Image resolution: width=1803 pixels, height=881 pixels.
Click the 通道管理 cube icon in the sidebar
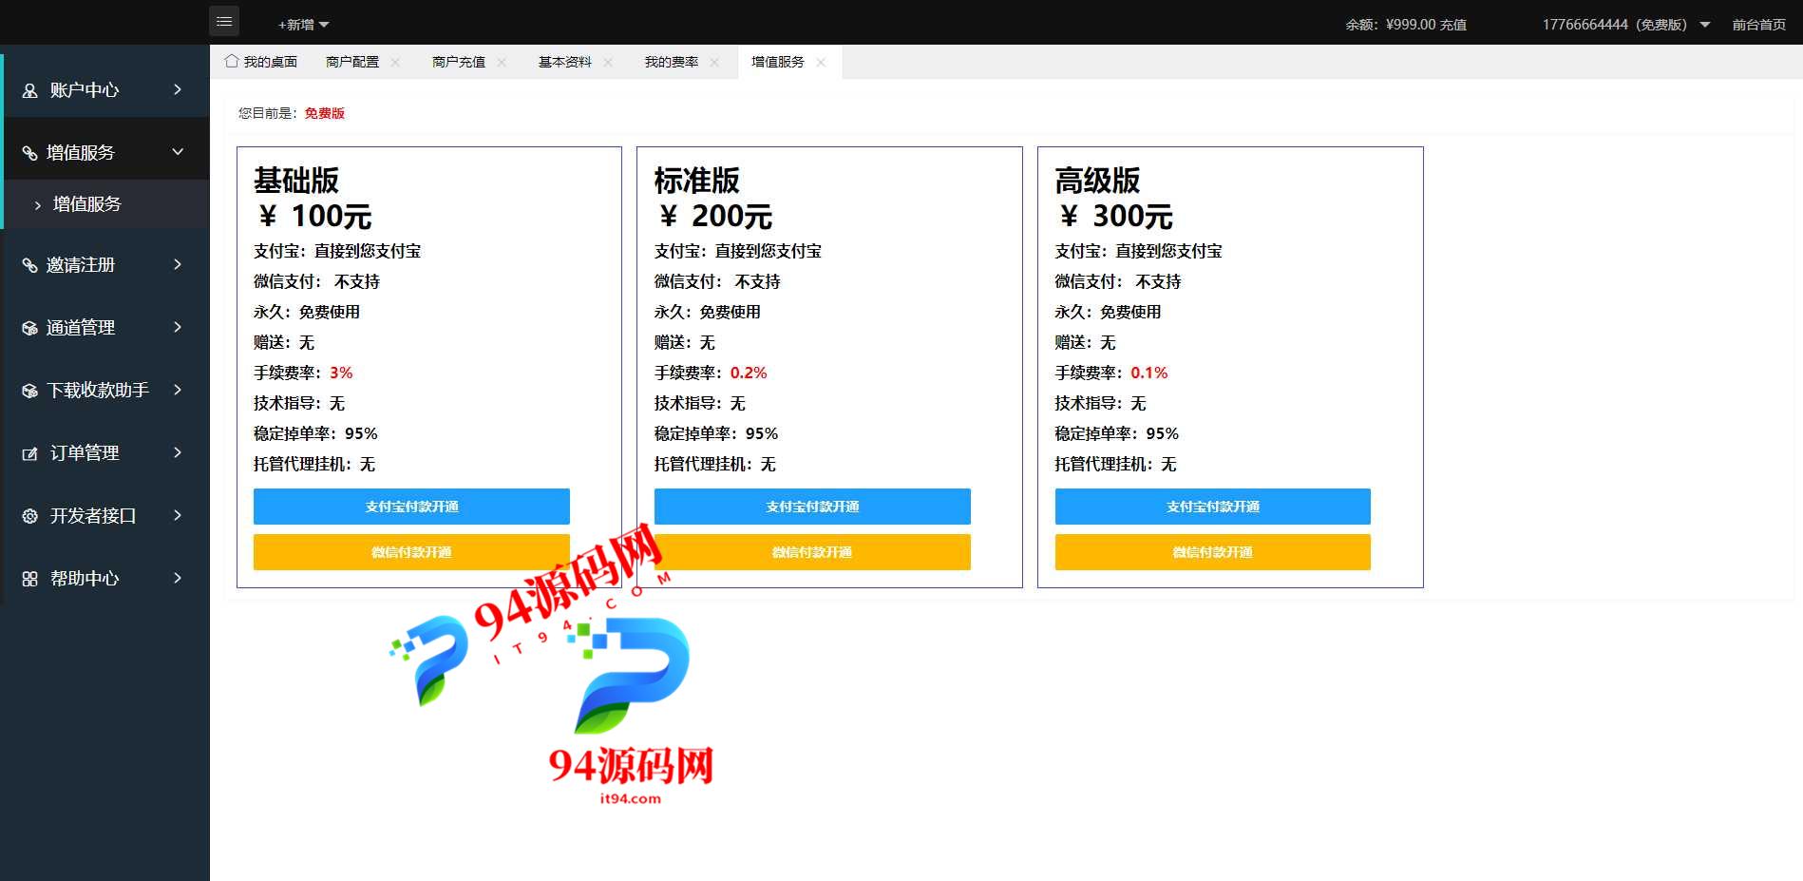[30, 328]
